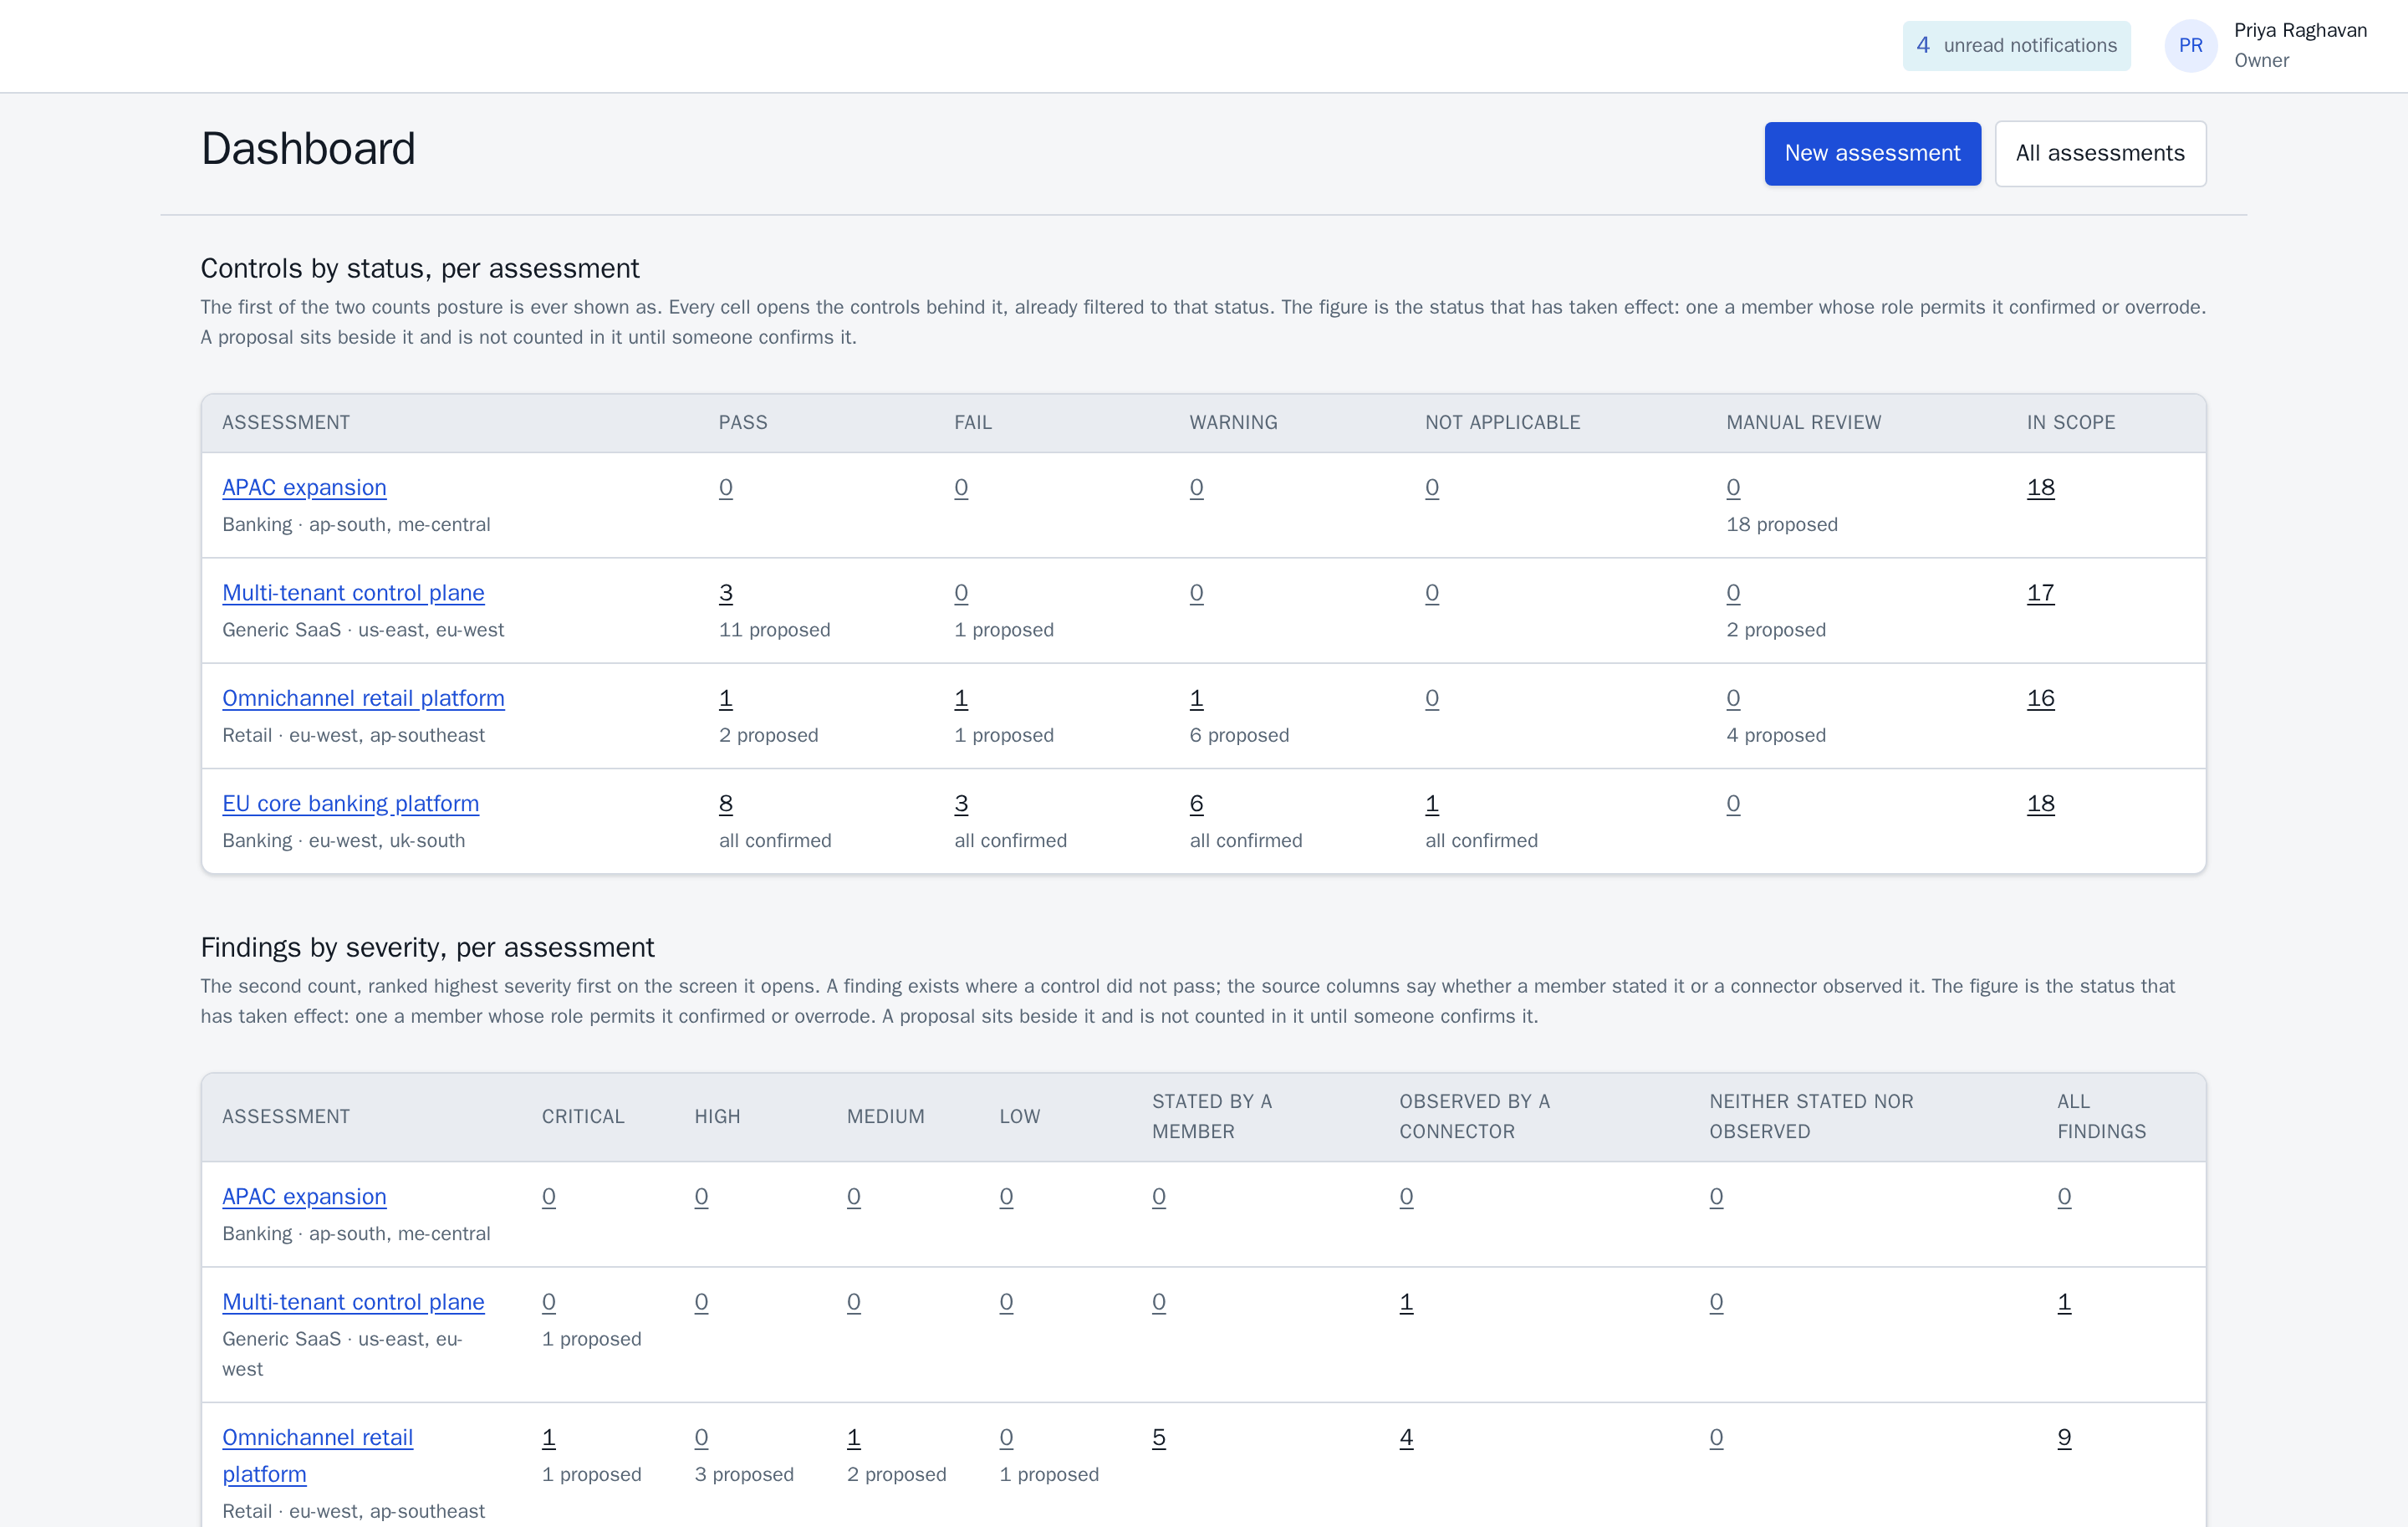
Task: Open Neither stated nor observed count for Omnichannel retail
Action: coord(1716,1437)
